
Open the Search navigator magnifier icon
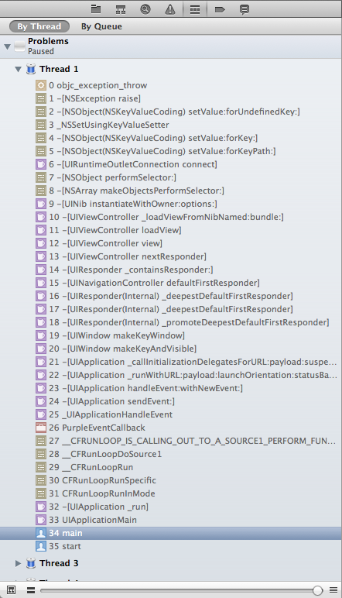pyautogui.click(x=145, y=9)
